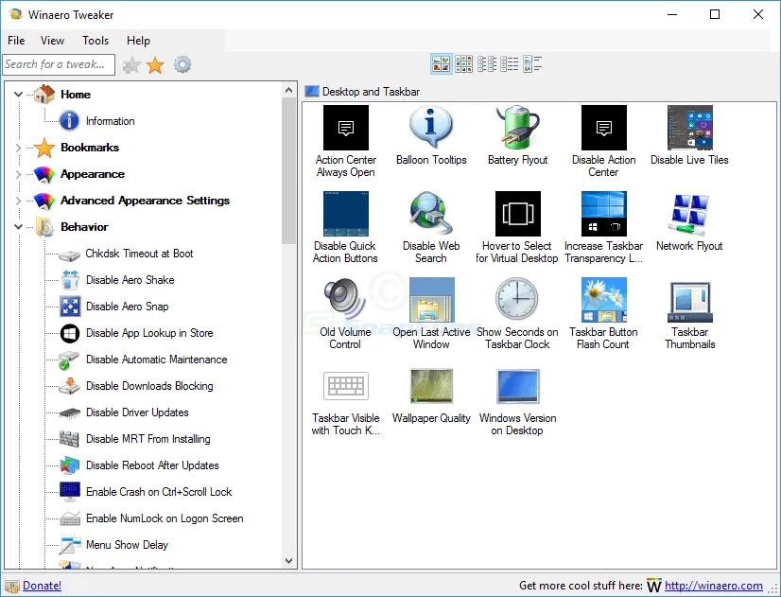Select Menu Show Delay item
Image resolution: width=781 pixels, height=597 pixels.
pos(127,545)
